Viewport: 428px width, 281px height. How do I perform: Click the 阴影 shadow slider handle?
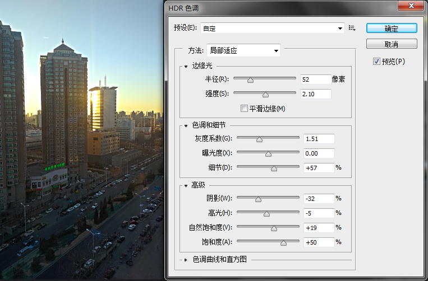(x=258, y=199)
